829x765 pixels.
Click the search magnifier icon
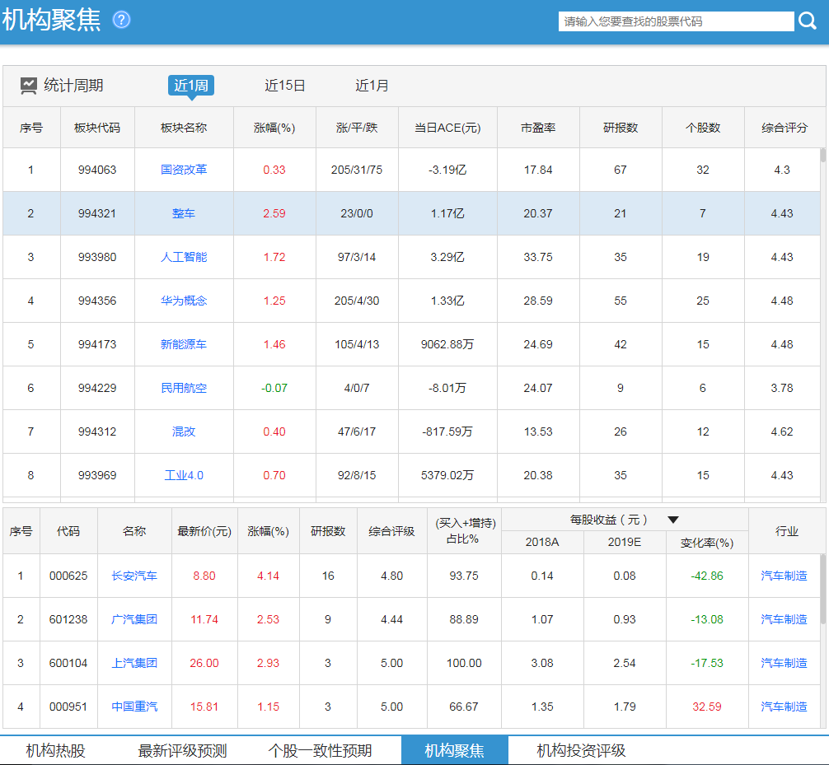[x=808, y=21]
